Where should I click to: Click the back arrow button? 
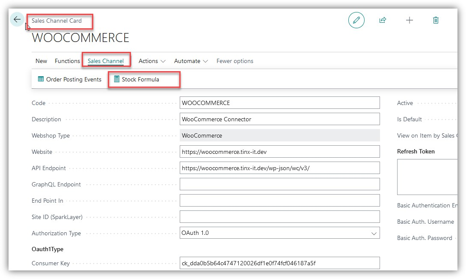point(17,20)
